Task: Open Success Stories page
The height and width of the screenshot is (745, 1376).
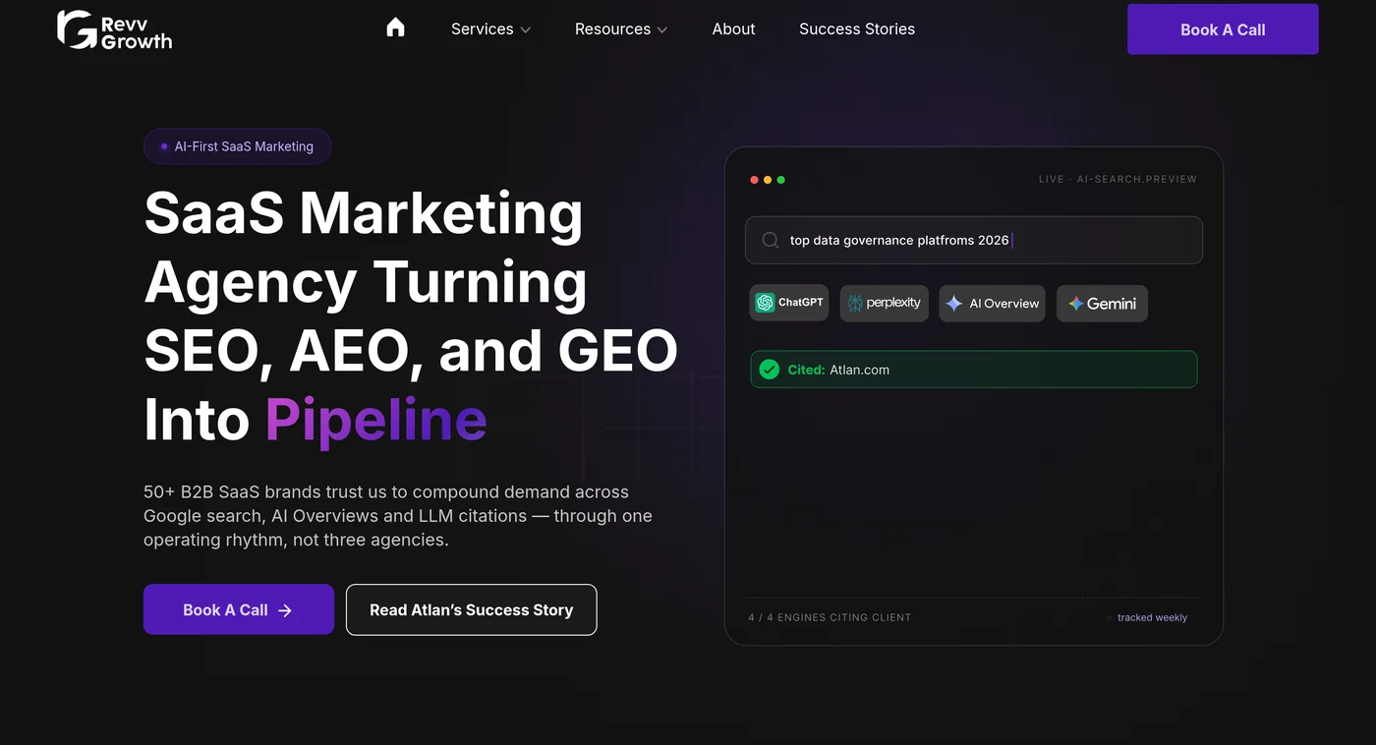Action: 857,29
